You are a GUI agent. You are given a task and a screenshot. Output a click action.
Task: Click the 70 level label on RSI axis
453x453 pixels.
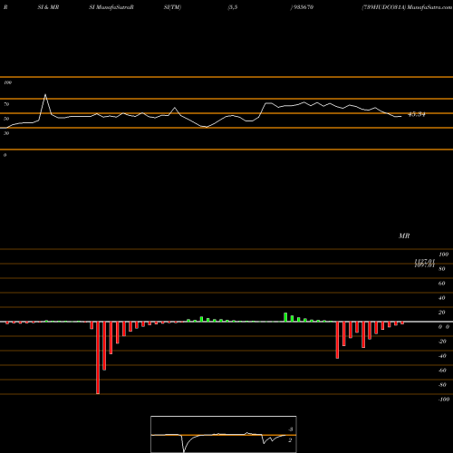6,104
